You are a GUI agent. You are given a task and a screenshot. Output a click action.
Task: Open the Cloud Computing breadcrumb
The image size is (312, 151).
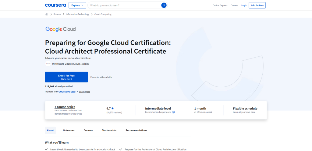103,14
